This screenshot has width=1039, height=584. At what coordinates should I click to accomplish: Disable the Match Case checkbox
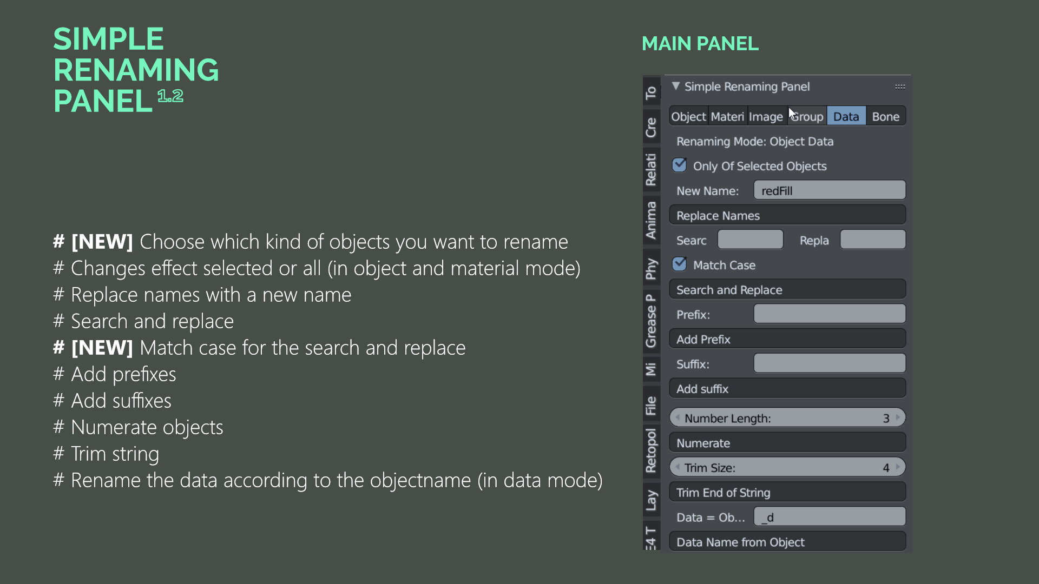680,264
